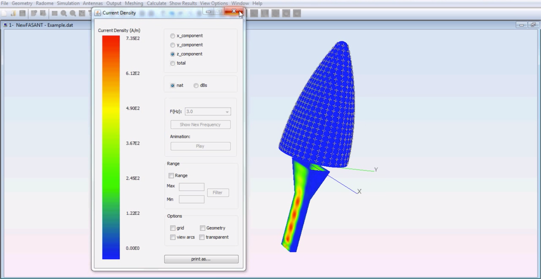Click the X axis label in the 3D view

359,191
